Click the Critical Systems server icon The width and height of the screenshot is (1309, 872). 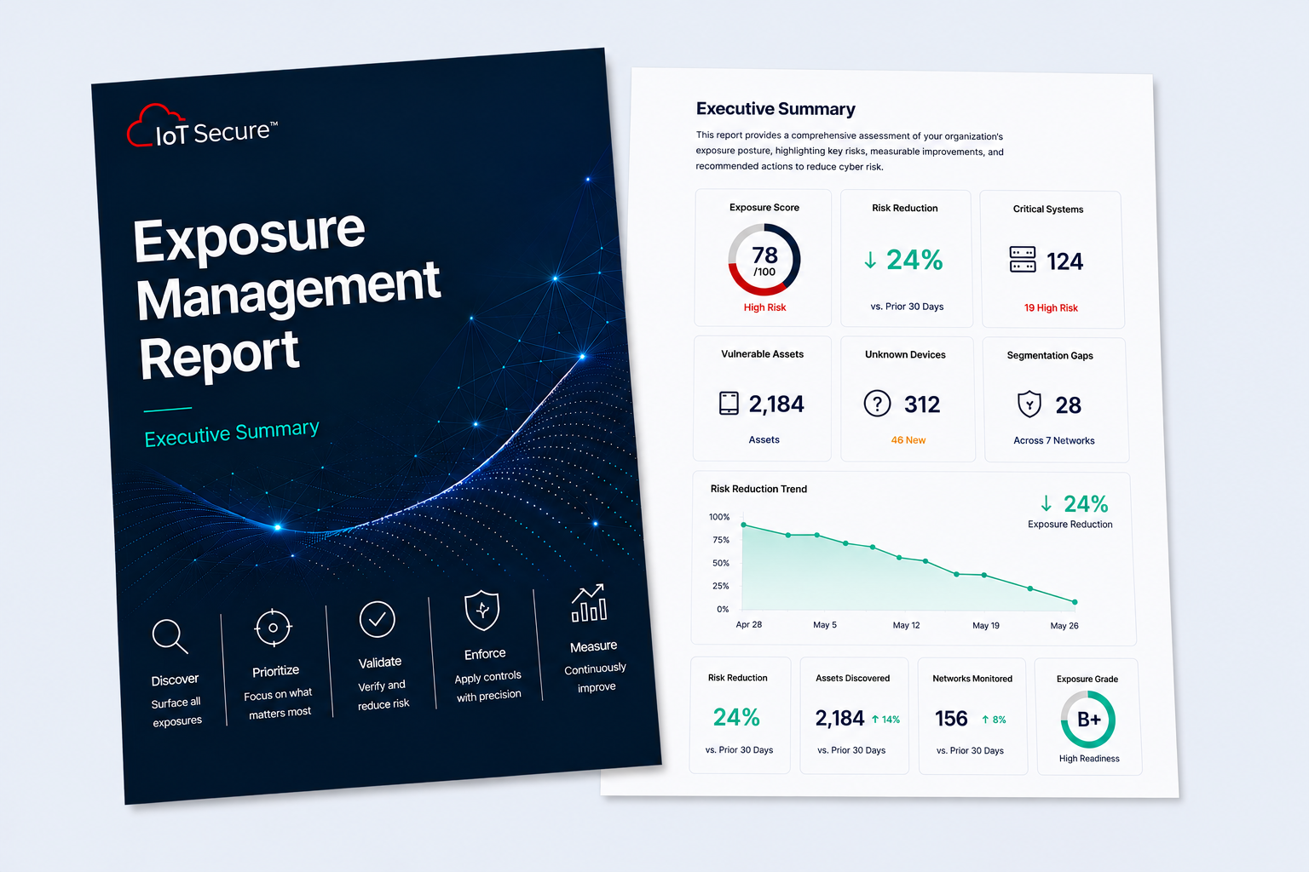(1023, 260)
